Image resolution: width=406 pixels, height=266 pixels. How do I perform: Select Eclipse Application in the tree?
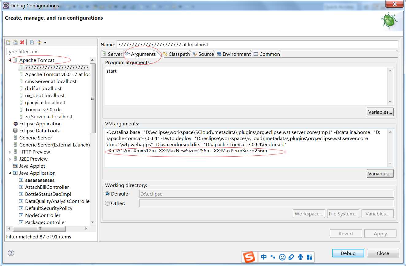pyautogui.click(x=37, y=123)
